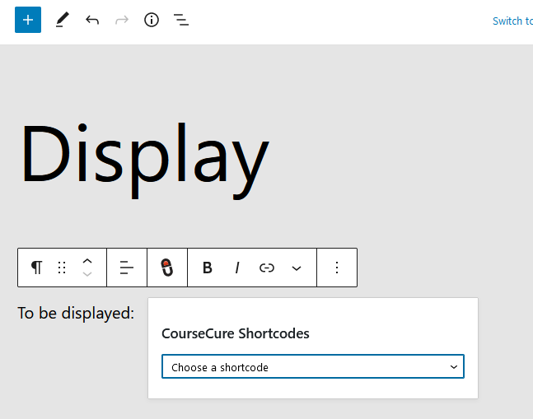
Task: Click the blue add block plus button
Action: pyautogui.click(x=28, y=20)
